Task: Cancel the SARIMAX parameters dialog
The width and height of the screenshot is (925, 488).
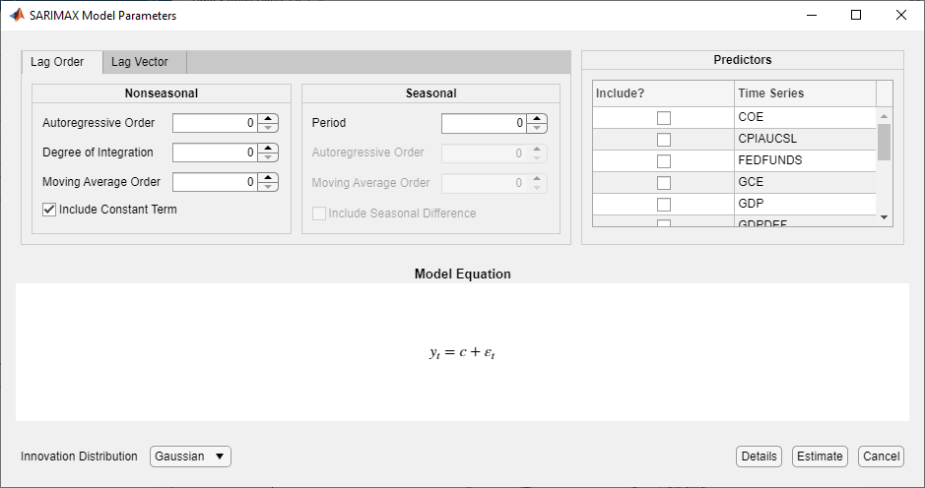Action: [881, 457]
